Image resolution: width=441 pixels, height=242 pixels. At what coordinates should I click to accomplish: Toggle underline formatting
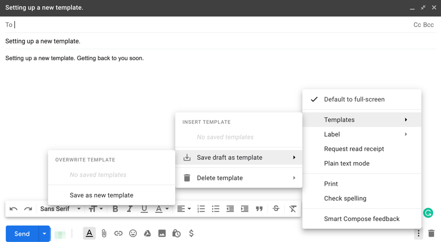[144, 209]
